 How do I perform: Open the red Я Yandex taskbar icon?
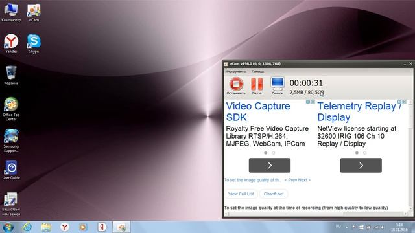[102, 227]
